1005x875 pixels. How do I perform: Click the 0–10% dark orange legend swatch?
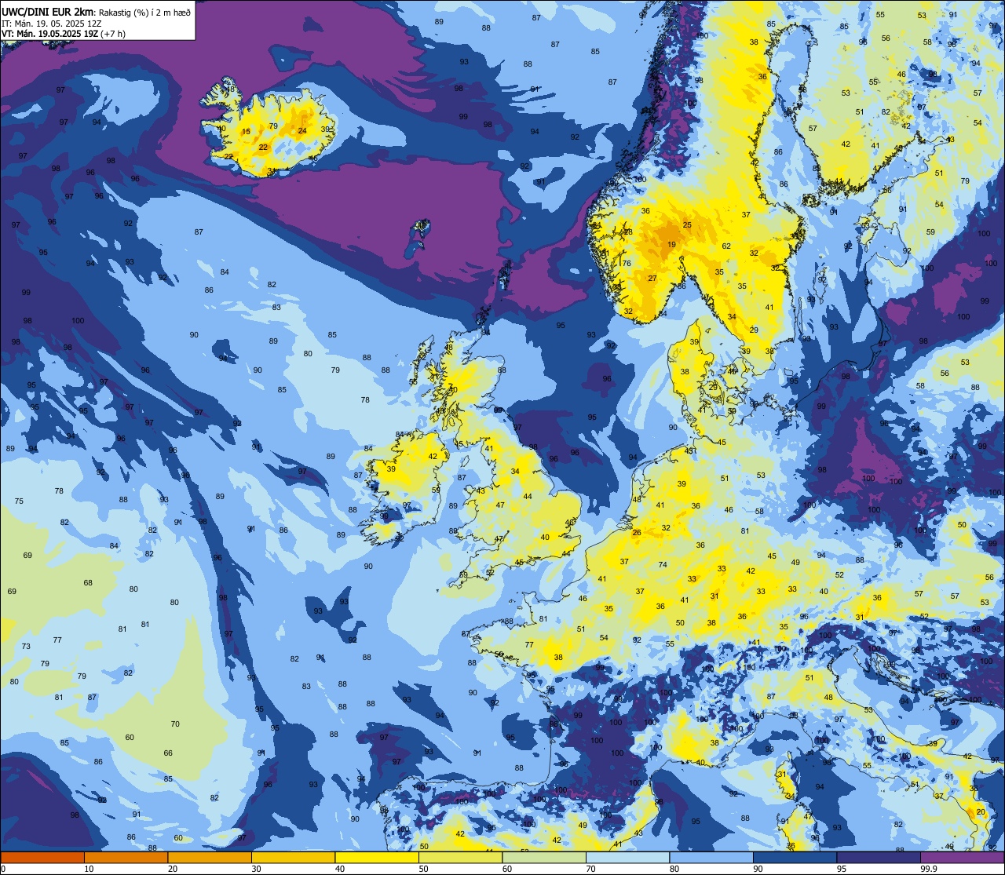point(42,857)
